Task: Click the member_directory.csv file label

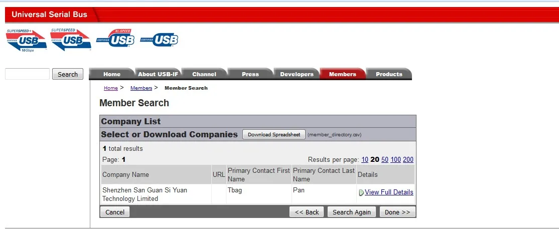Action: point(334,135)
